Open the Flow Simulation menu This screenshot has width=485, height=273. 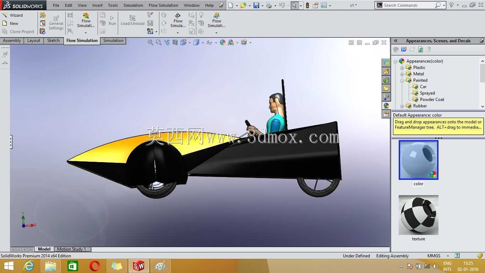click(x=163, y=5)
